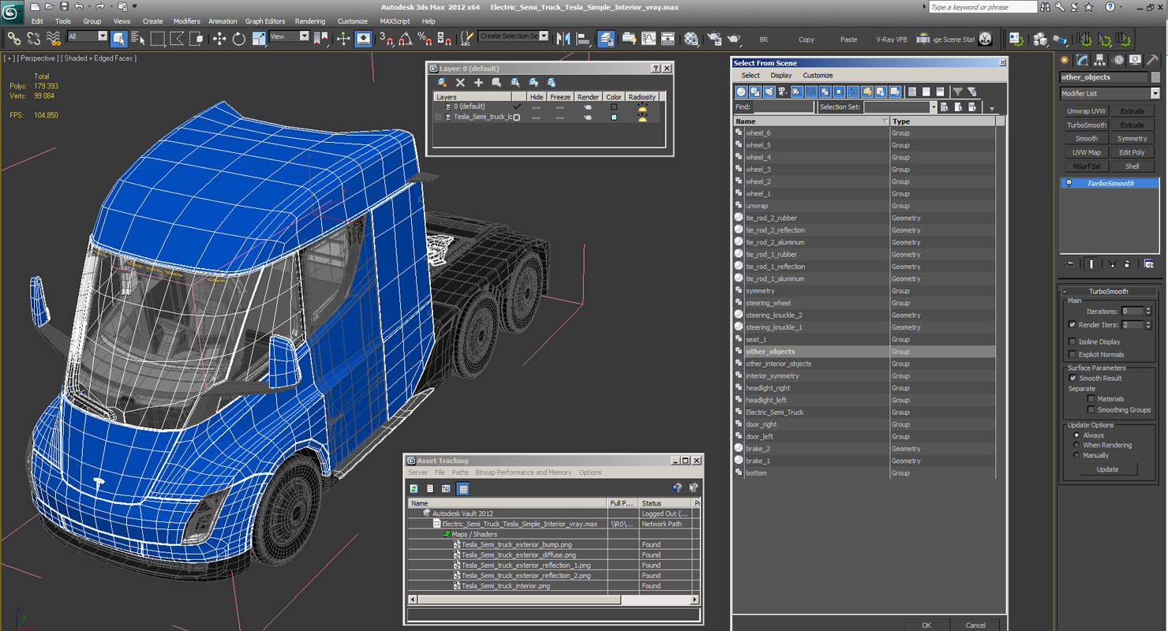Toggle the Explicit Normals checkbox
1168x631 pixels.
(1072, 354)
